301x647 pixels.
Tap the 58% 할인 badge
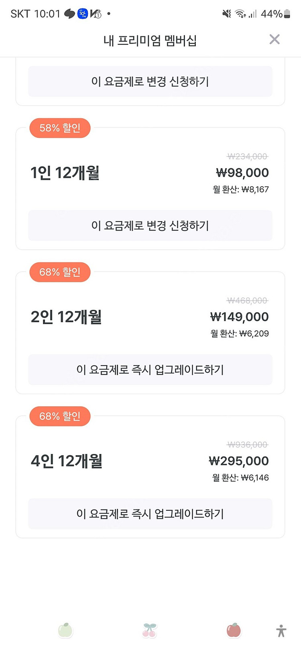pyautogui.click(x=60, y=128)
